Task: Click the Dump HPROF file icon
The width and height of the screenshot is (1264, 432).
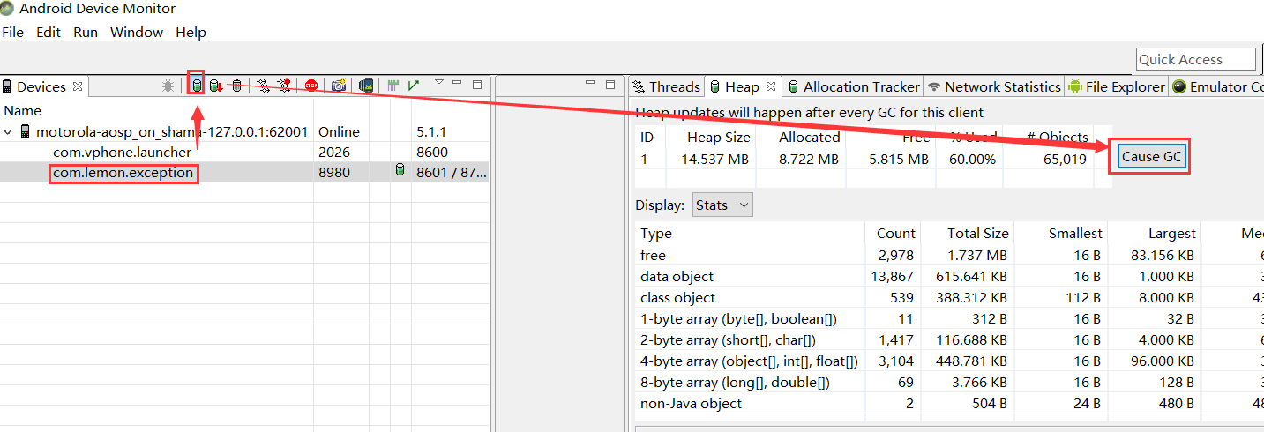Action: pos(215,86)
